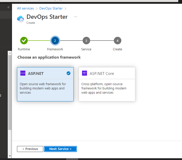
Task: Jump to step 3 Service circle
Action: [x=86, y=40]
